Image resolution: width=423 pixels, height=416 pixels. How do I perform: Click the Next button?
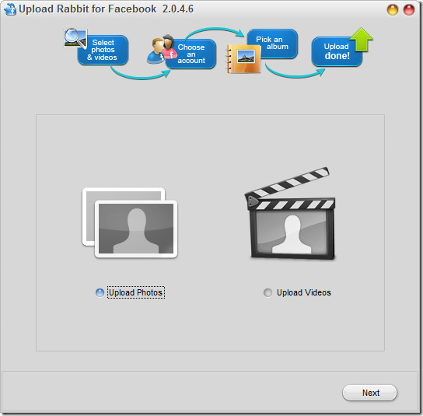pyautogui.click(x=369, y=393)
